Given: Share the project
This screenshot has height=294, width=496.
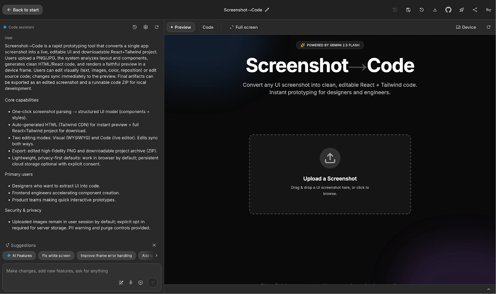Looking at the screenshot, I should tap(475, 10).
